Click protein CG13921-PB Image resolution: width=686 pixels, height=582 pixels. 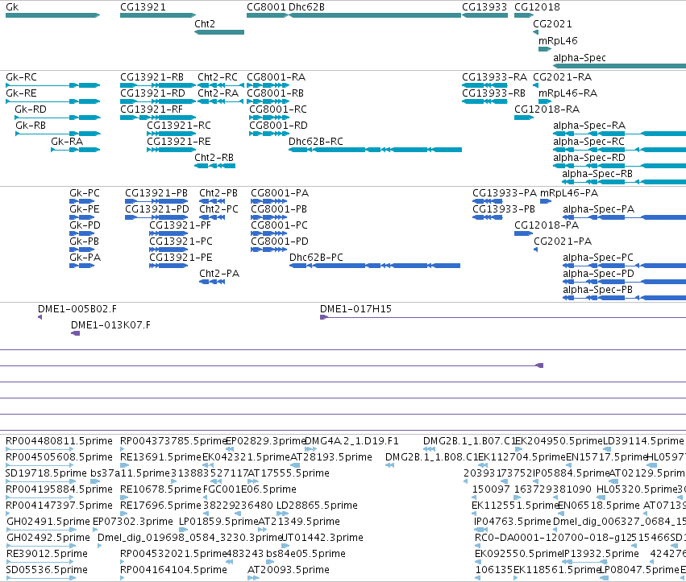(x=156, y=193)
